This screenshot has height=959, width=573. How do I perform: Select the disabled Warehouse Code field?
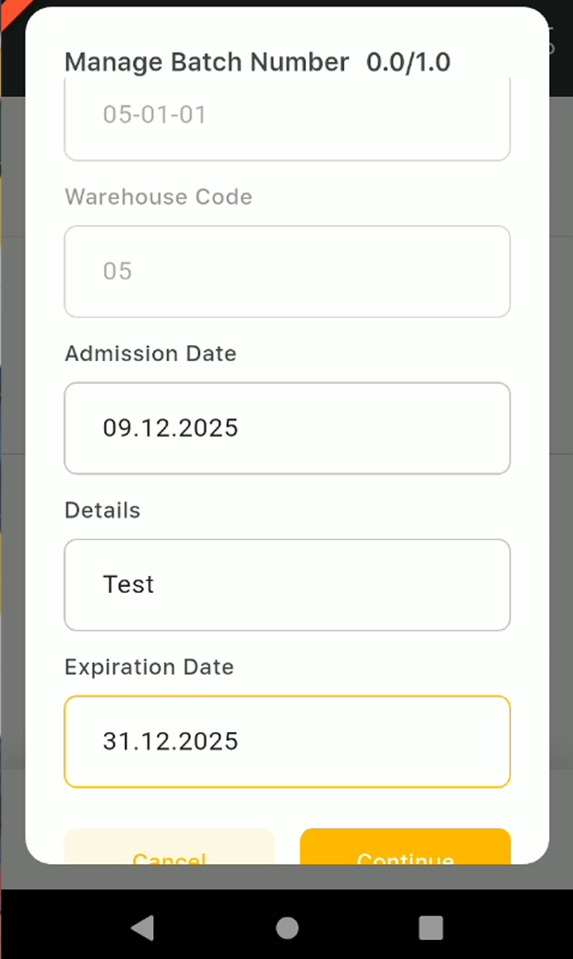tap(287, 271)
